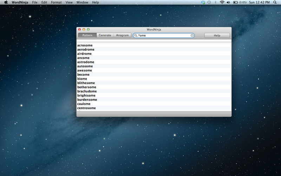281x176 pixels.
Task: Open Spotlight search magnifier in menu bar
Action: (275, 2)
